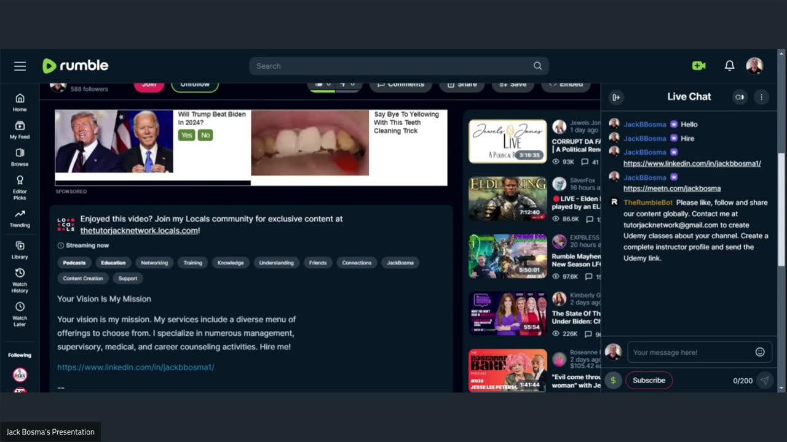Click the chat message input field
This screenshot has width=787, height=442.
(x=699, y=352)
